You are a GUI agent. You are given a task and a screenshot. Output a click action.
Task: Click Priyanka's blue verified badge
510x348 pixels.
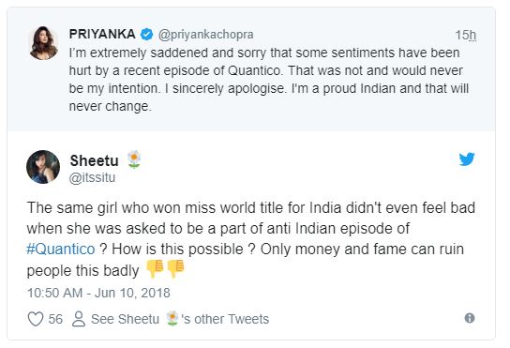point(146,34)
